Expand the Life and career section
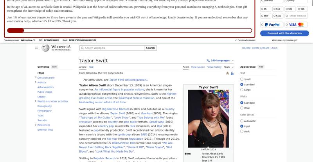313x162 pixels. (36, 77)
